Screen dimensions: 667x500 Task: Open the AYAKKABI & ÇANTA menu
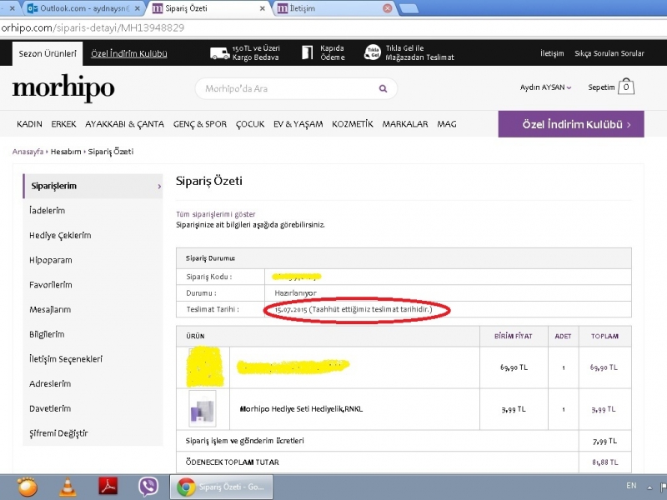click(124, 124)
